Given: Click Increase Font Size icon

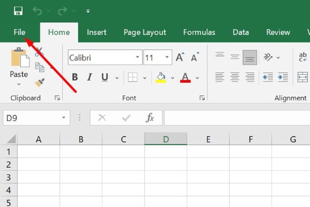Looking at the screenshot, I should 180,57.
